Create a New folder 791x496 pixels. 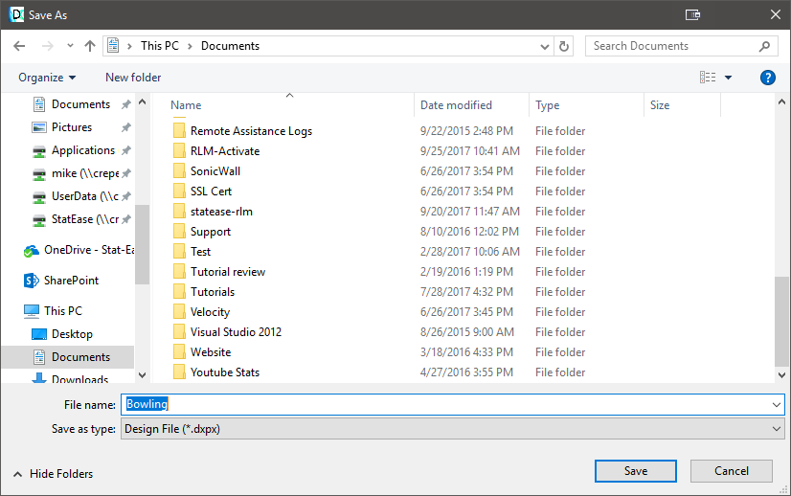click(133, 78)
